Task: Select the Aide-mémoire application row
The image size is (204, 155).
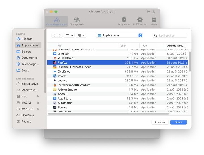Action: click(x=118, y=89)
